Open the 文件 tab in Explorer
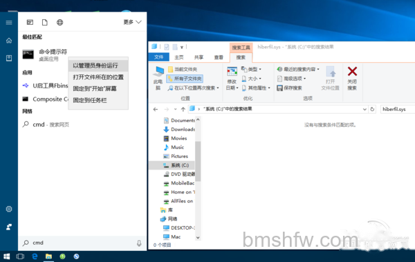The width and height of the screenshot is (415, 262). point(159,57)
